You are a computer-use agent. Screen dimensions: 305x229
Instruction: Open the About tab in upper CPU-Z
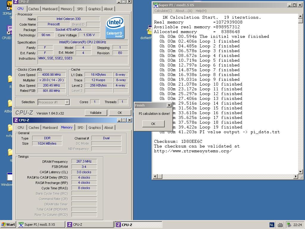tap(108, 9)
